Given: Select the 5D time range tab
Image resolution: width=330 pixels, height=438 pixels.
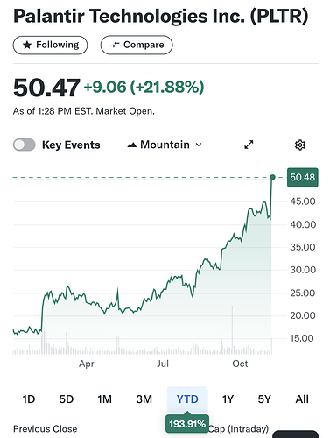Looking at the screenshot, I should pyautogui.click(x=67, y=399).
